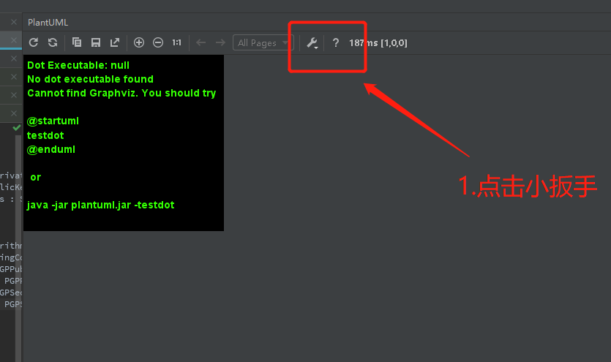The width and height of the screenshot is (611, 362).
Task: Save the current diagram via floppy icon
Action: click(x=96, y=42)
